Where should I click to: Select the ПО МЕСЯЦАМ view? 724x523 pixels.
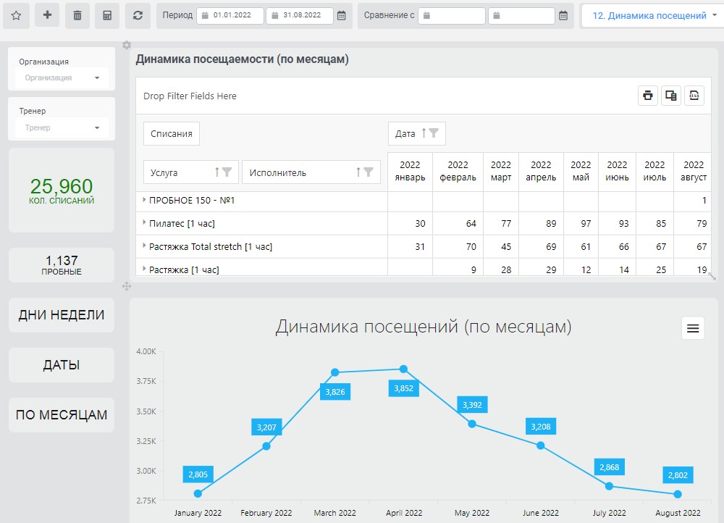62,415
